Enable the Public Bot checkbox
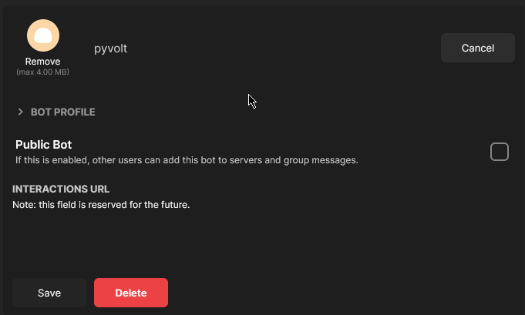525x315 pixels. point(500,152)
